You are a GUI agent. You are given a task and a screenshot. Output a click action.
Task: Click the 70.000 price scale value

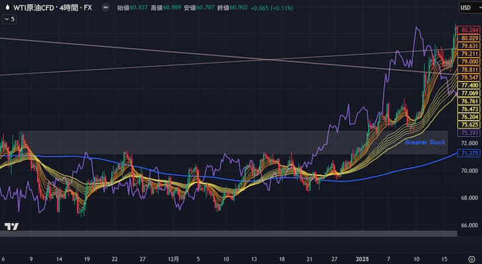pyautogui.click(x=469, y=170)
